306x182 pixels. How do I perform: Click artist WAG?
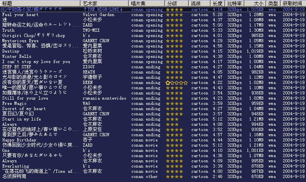87,104
